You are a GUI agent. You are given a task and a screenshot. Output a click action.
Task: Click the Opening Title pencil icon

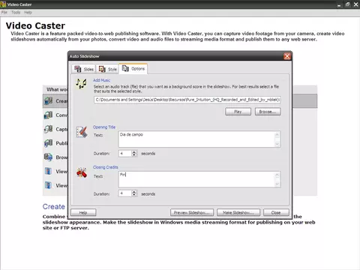[x=82, y=132]
